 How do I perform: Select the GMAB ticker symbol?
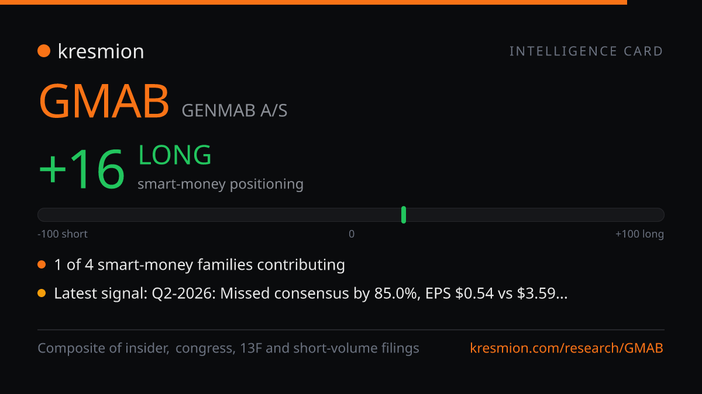104,101
